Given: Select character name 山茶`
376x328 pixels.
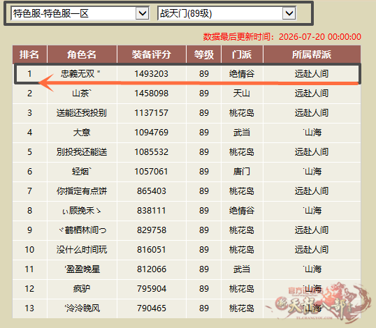Looking at the screenshot, I should [82, 93].
